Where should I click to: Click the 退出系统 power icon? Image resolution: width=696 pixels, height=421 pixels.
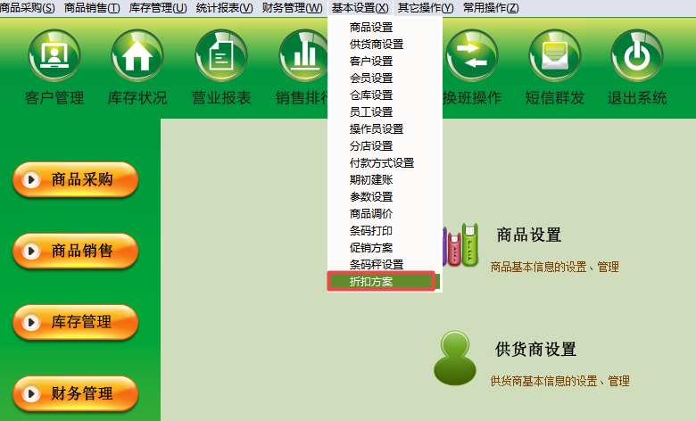click(637, 55)
